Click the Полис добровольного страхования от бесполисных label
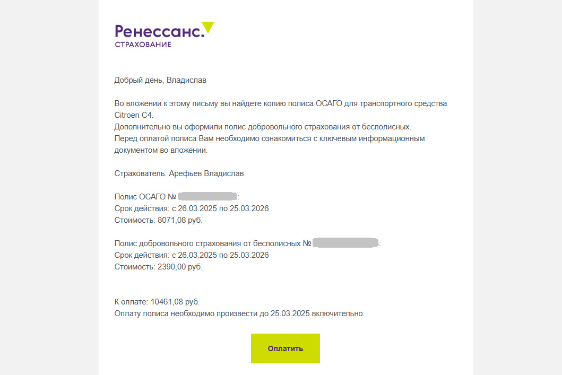Image resolution: width=562 pixels, height=375 pixels. tap(212, 243)
